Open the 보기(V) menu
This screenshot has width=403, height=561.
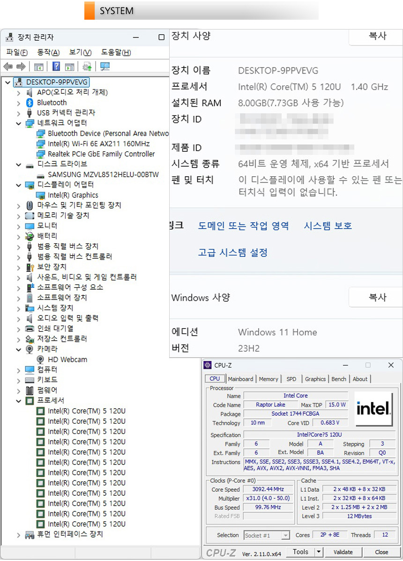80,52
